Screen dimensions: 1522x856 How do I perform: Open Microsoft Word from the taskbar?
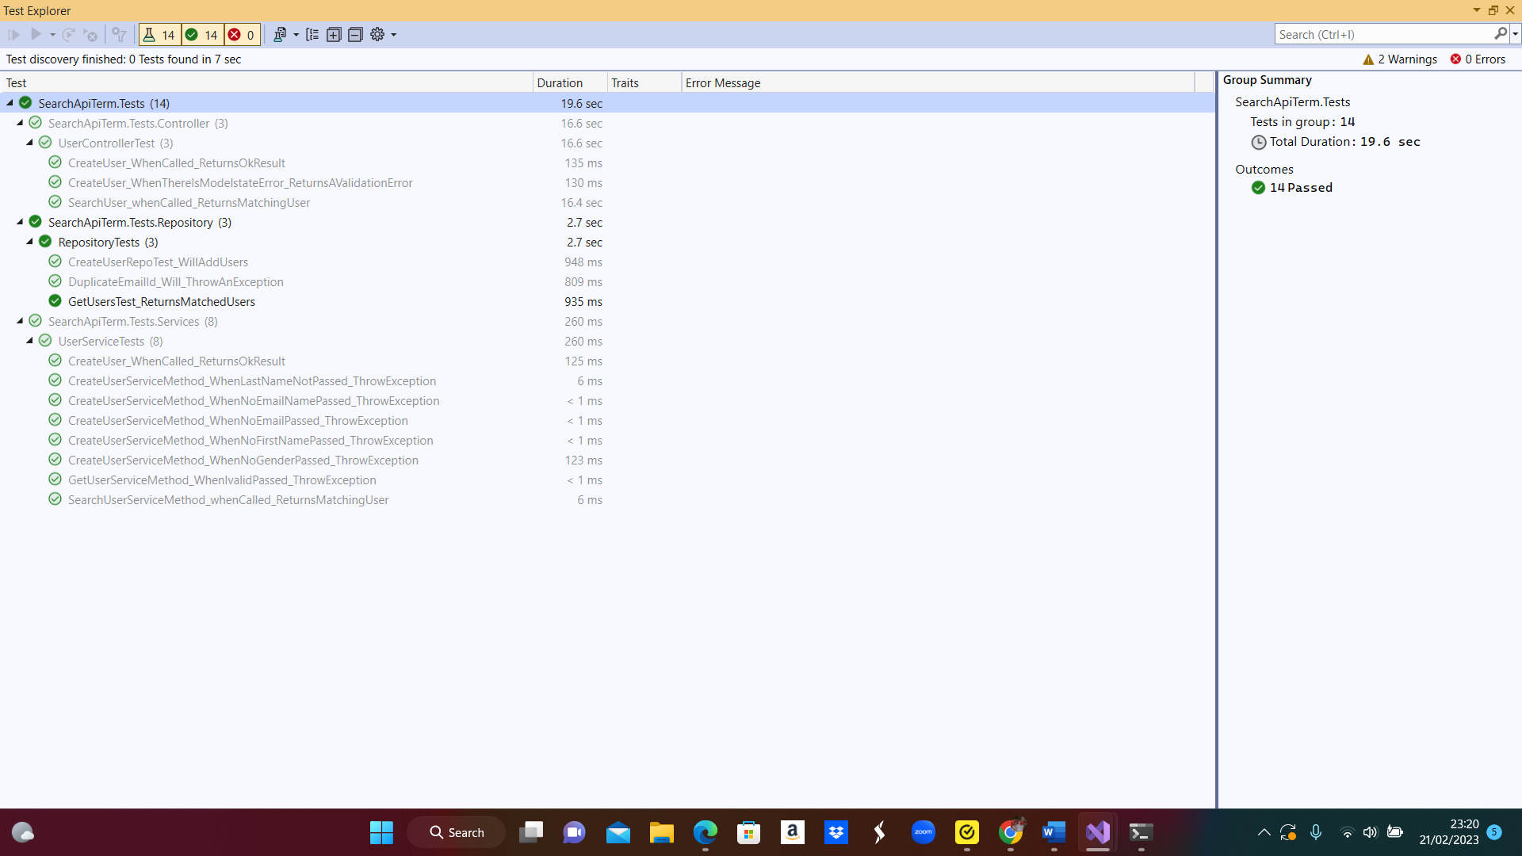click(x=1054, y=832)
